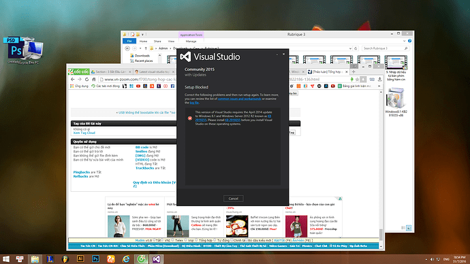470x264 pixels.
Task: Launch Internet Explorer from the taskbar
Action: point(126,259)
